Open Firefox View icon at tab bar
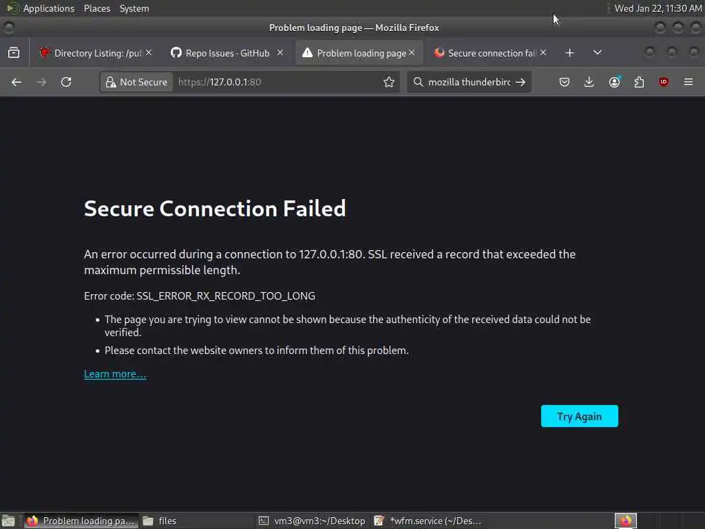 click(14, 53)
